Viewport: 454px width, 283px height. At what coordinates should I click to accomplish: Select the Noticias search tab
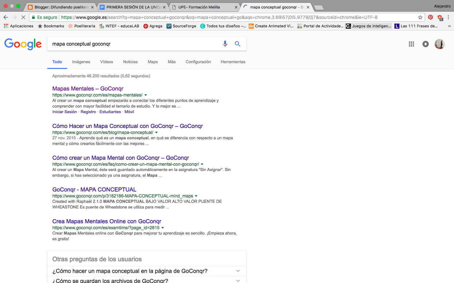pyautogui.click(x=130, y=62)
